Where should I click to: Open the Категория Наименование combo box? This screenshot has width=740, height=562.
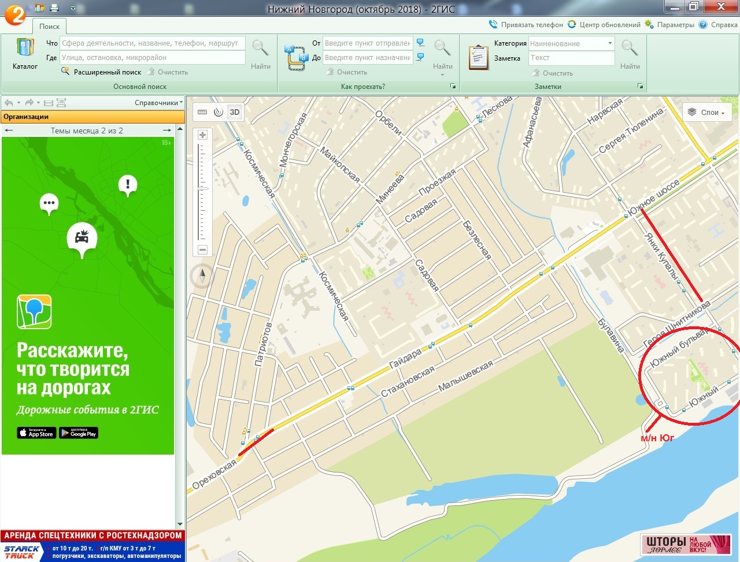point(571,43)
